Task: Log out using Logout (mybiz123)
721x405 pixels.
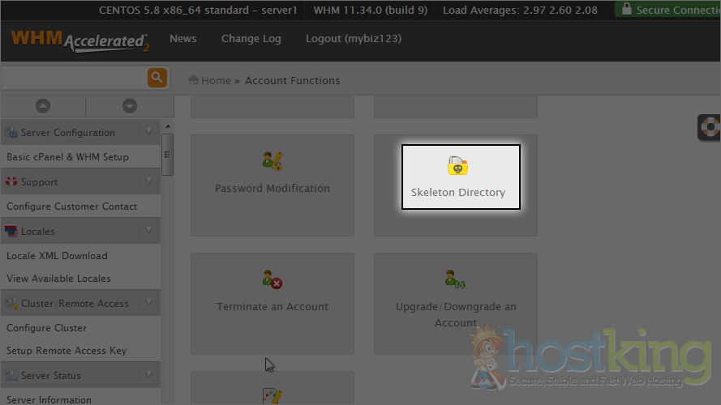Action: coord(353,39)
